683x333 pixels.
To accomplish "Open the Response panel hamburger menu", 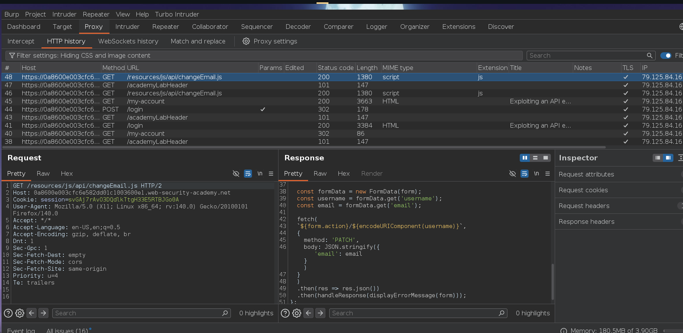I will tap(547, 173).
